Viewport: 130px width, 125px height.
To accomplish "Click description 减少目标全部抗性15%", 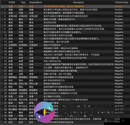I will coord(54,80).
